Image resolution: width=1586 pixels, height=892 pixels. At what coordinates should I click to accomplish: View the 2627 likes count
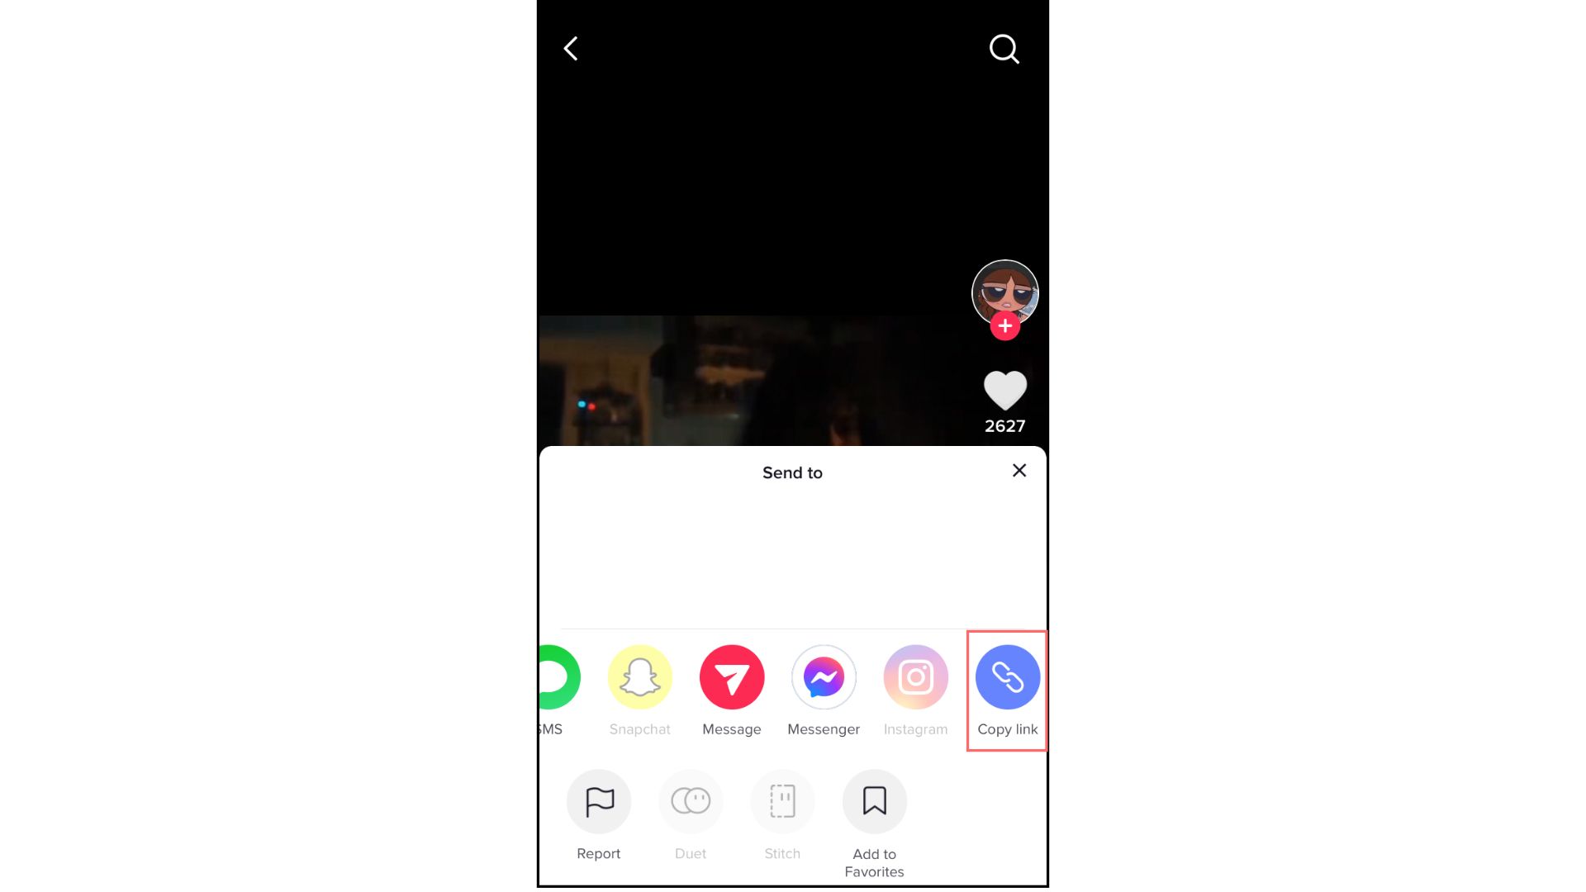(x=1004, y=425)
